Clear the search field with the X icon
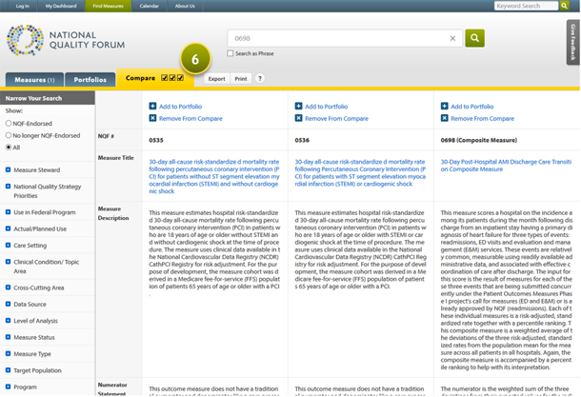Screen dimensions: 581x397 pos(452,38)
